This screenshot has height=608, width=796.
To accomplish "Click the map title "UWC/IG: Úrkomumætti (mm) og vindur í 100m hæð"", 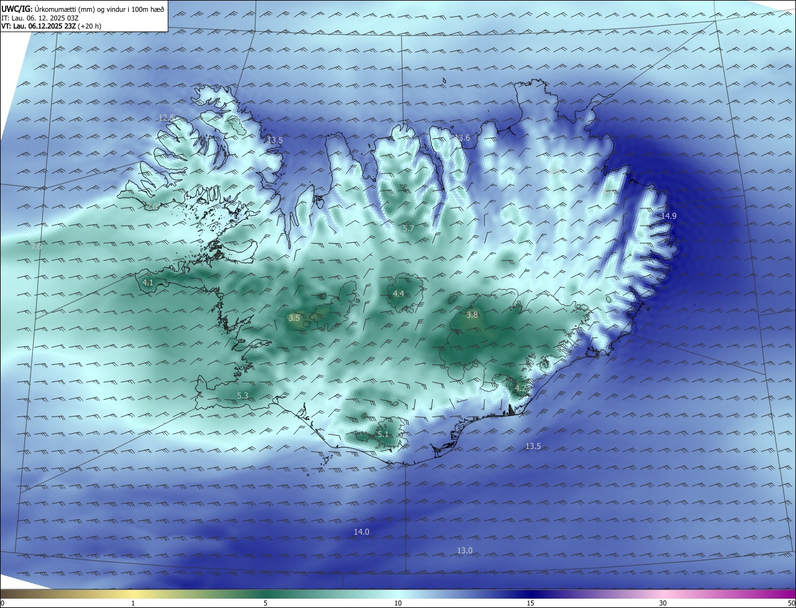I will pos(83,9).
